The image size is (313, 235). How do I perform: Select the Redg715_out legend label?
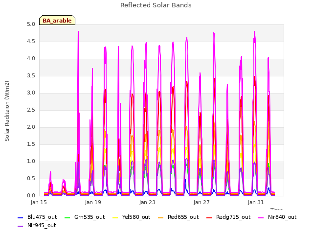tap(233, 217)
